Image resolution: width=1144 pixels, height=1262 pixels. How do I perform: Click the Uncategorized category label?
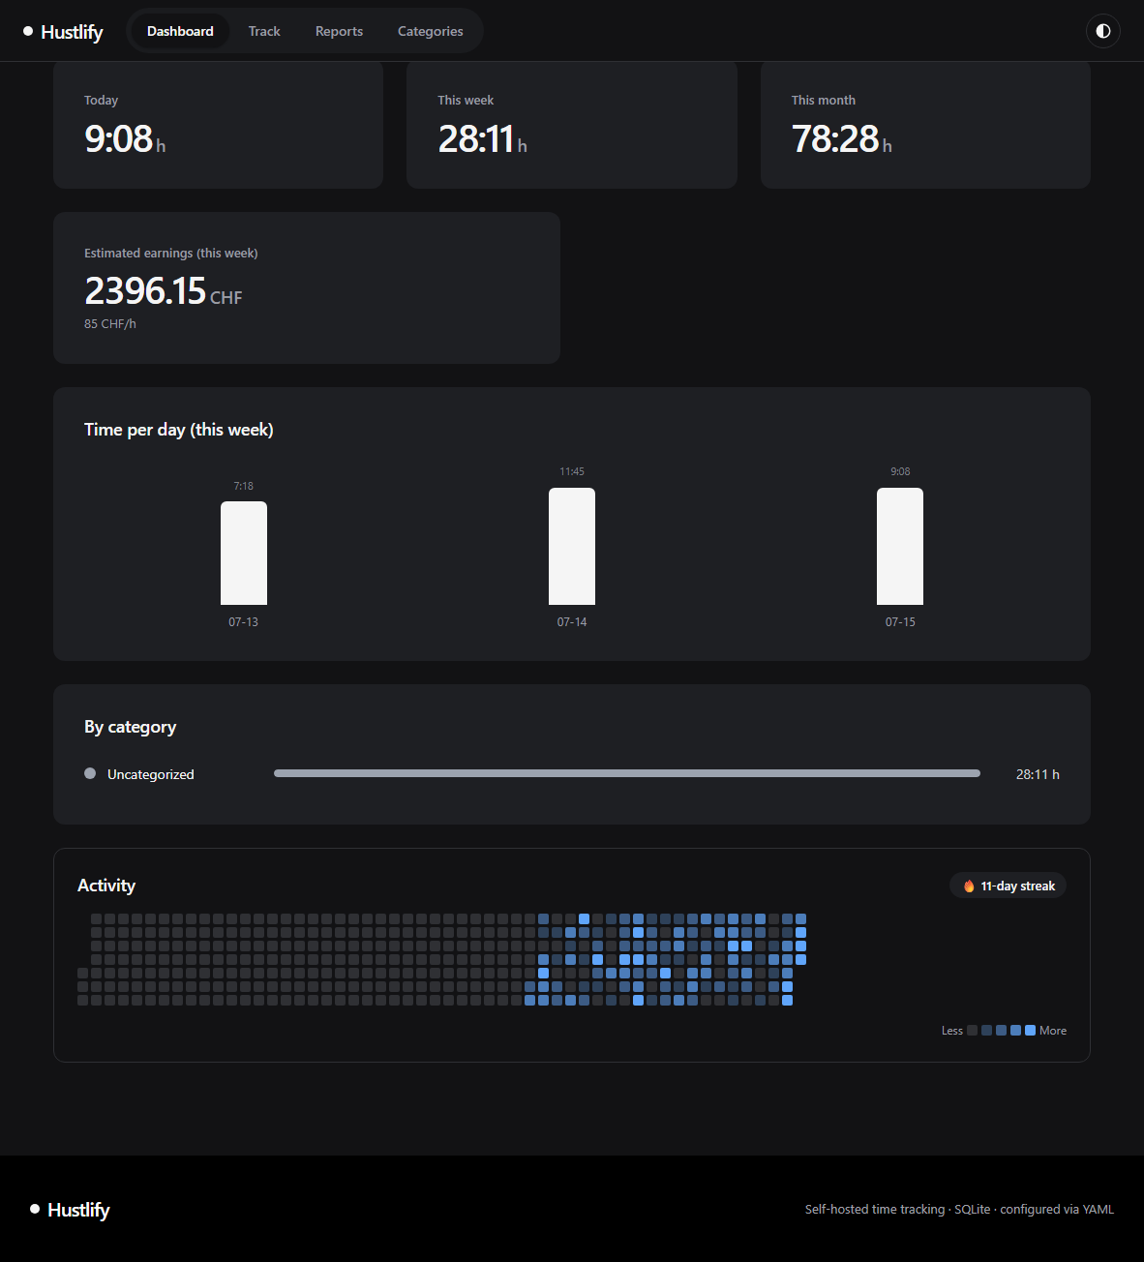pos(151,774)
